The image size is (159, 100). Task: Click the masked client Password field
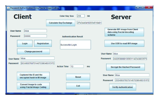point(36,36)
